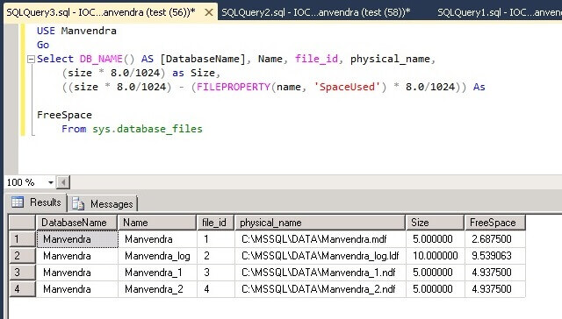Select row header 1
562x319 pixels.
pyautogui.click(x=22, y=239)
